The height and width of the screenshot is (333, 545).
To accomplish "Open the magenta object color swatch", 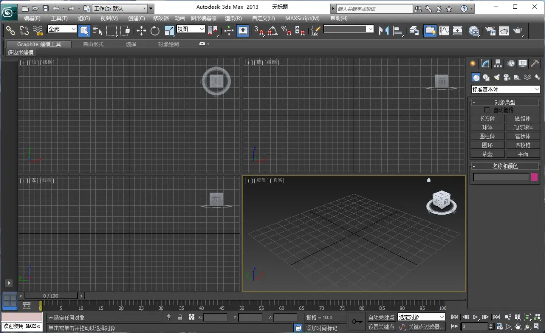I will coord(534,177).
